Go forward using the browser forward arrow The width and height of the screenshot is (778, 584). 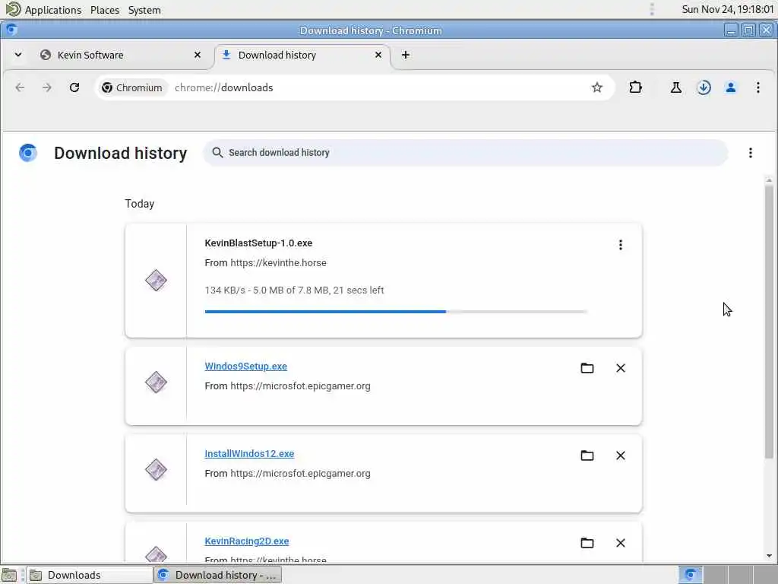pos(46,87)
